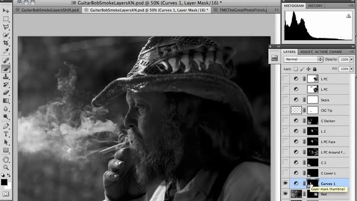This screenshot has height=201, width=357.
Task: Select the Red layer image thumbnail
Action: click(296, 194)
